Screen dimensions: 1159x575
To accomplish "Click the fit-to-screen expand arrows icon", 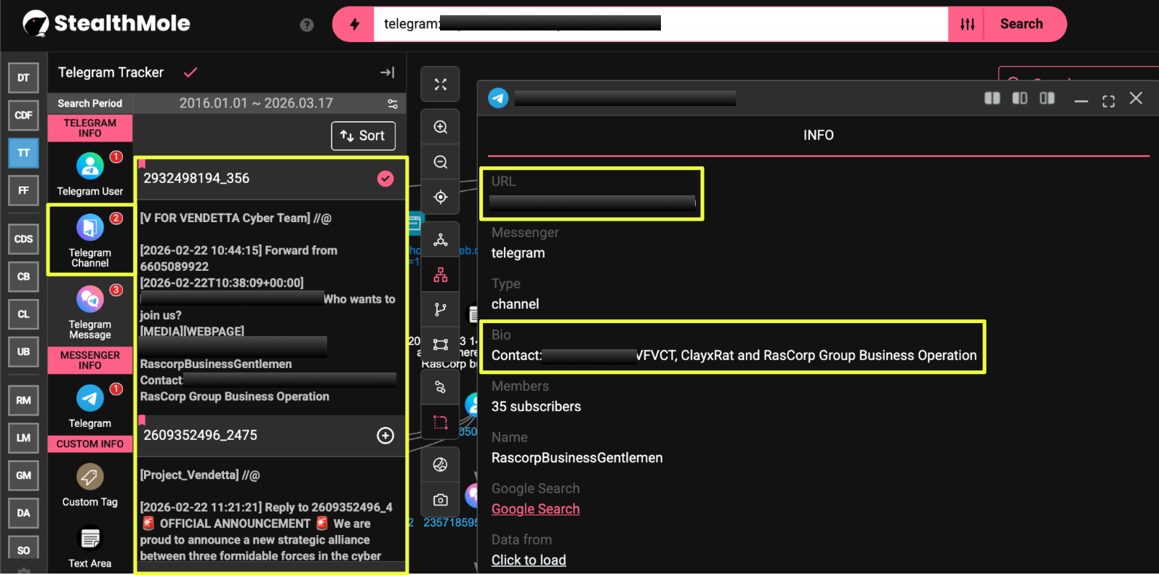I will 440,84.
